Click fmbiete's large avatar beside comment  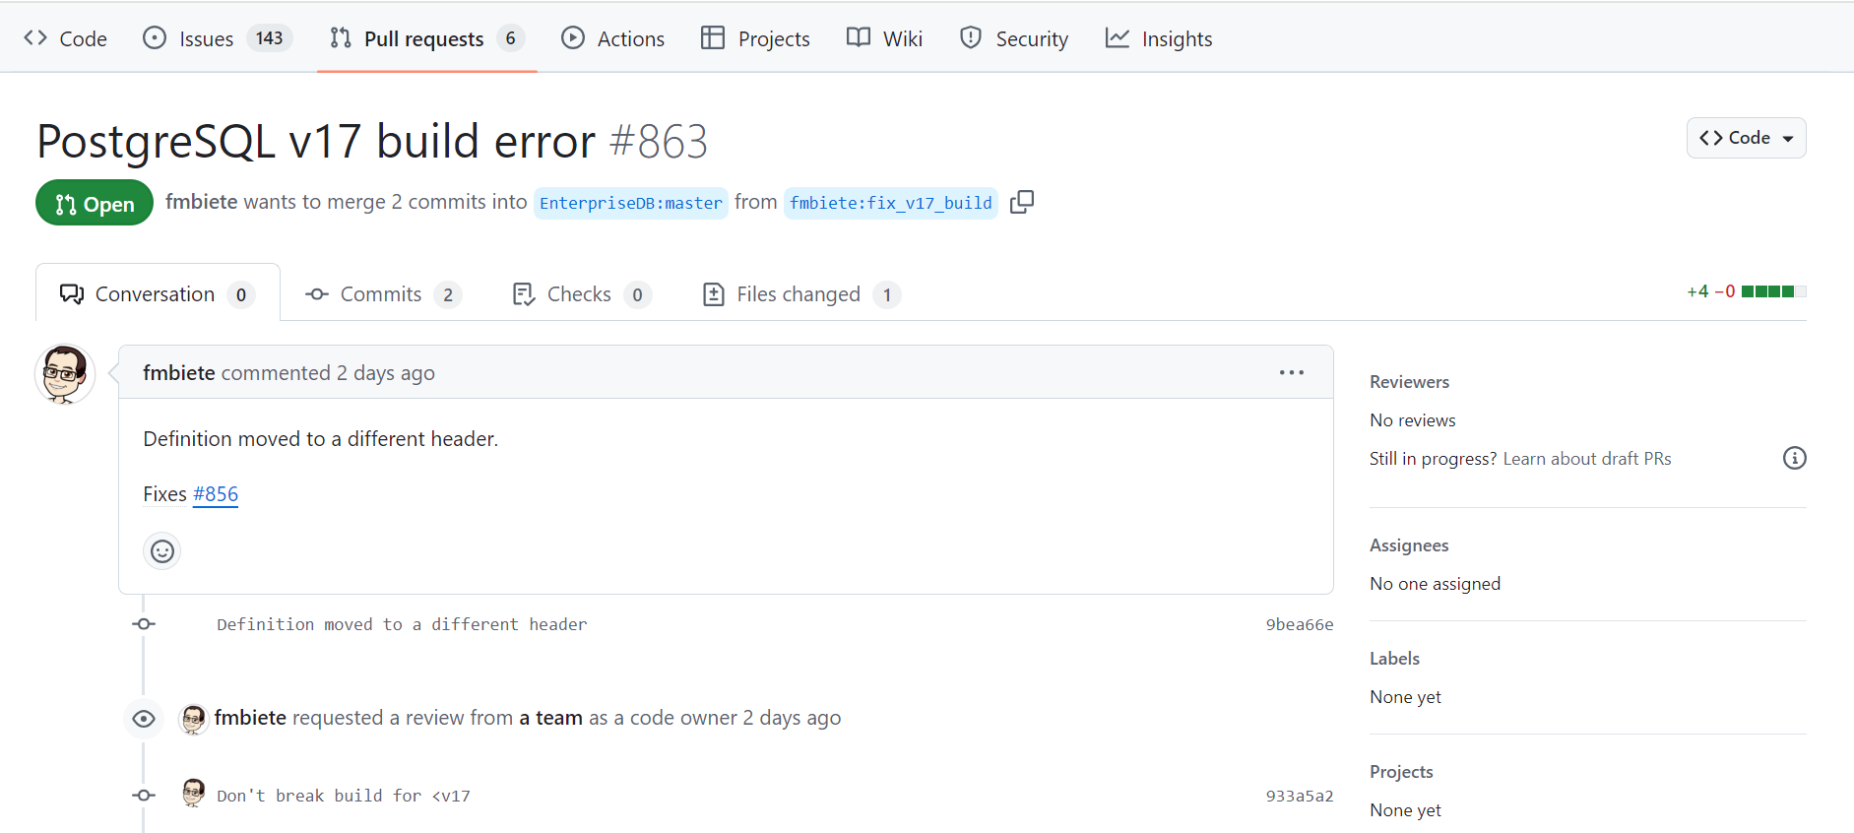coord(65,374)
